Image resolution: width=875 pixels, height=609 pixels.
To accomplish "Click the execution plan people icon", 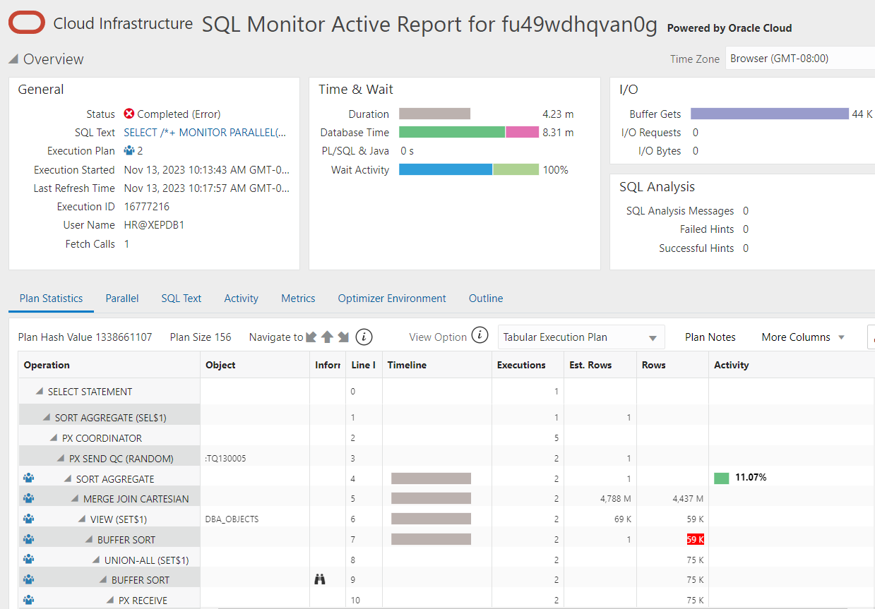I will pyautogui.click(x=129, y=150).
